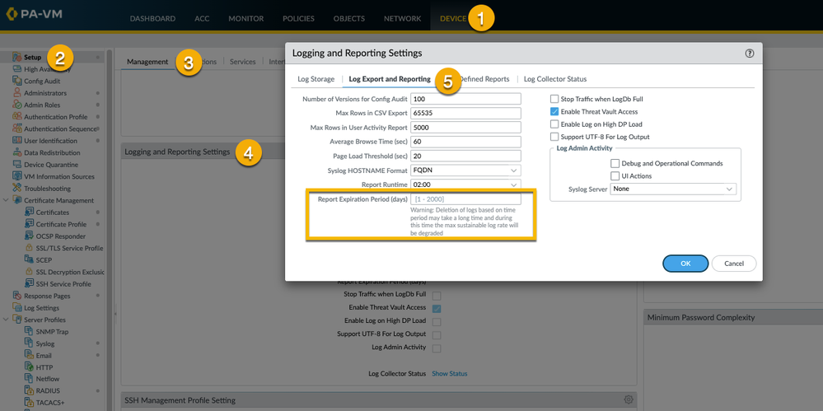Enable Stop Traffic when LogDb Full
The image size is (823, 411).
click(x=554, y=99)
